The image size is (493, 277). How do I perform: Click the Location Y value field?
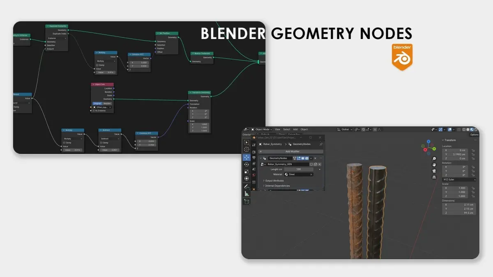tap(456, 154)
